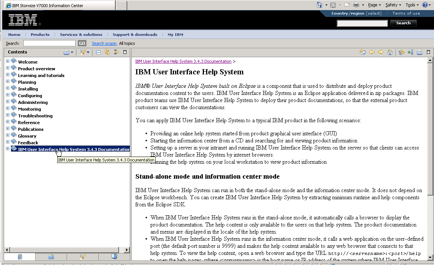Open the Feedback topic

28,143
